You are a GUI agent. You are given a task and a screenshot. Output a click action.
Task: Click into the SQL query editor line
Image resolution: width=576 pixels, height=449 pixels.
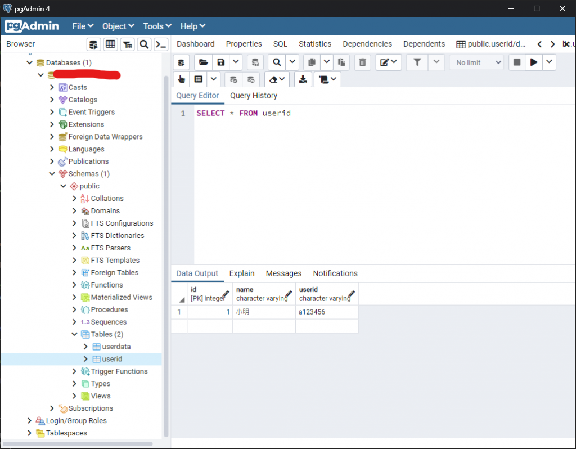(x=384, y=113)
